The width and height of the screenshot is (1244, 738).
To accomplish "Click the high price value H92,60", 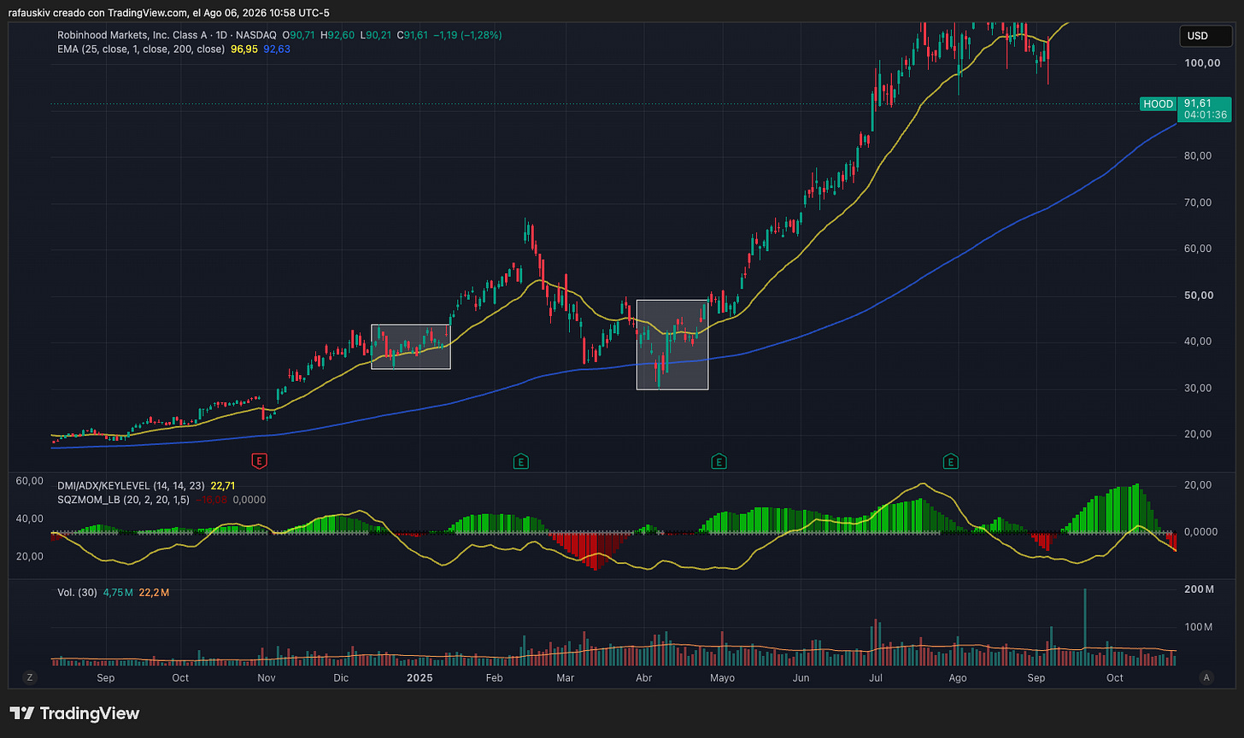I will 337,35.
